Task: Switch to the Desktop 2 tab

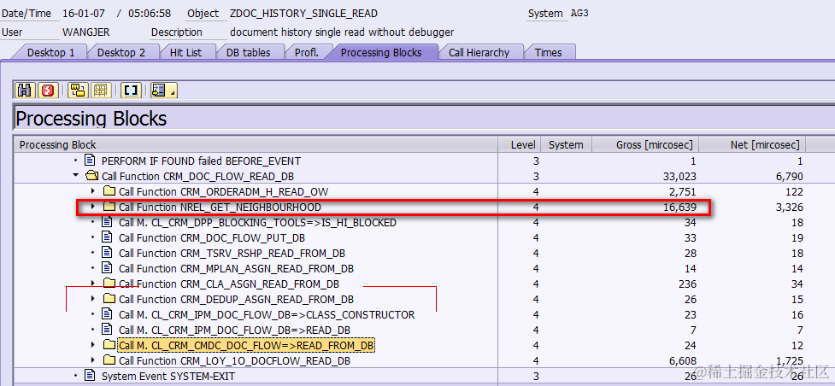Action: pyautogui.click(x=121, y=52)
